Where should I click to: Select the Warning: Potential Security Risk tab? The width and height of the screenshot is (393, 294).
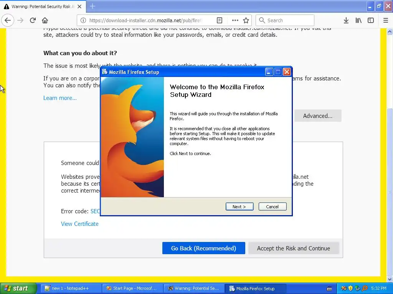(x=43, y=7)
